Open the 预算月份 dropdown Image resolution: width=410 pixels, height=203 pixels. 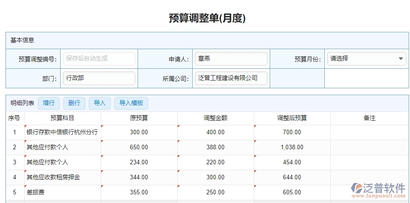[366, 59]
